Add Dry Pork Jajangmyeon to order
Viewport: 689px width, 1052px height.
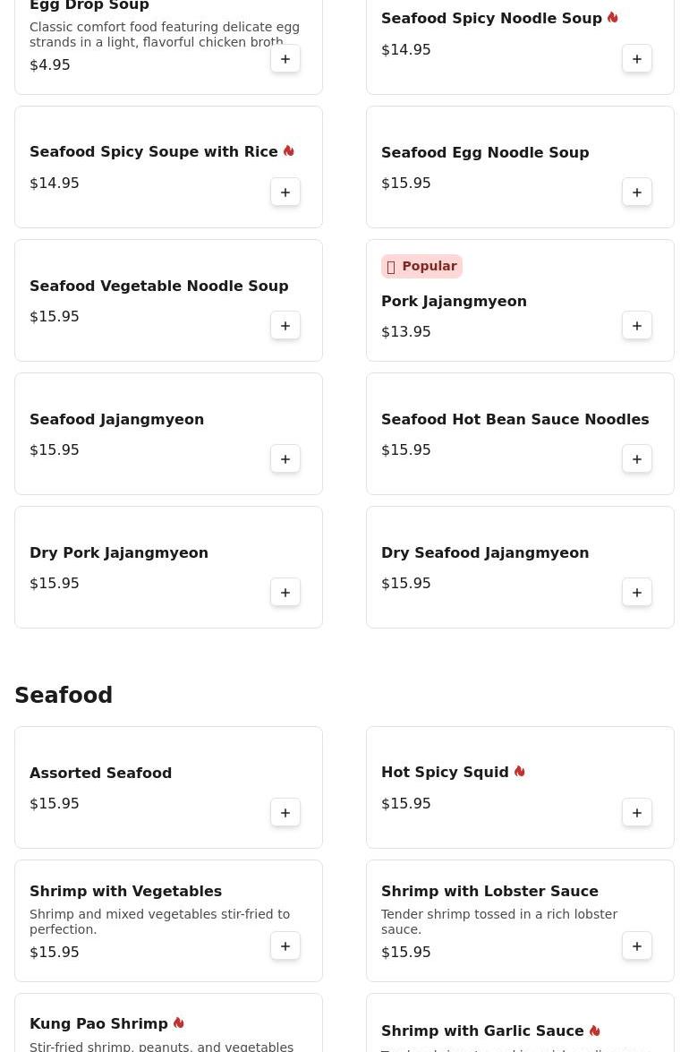click(x=285, y=593)
